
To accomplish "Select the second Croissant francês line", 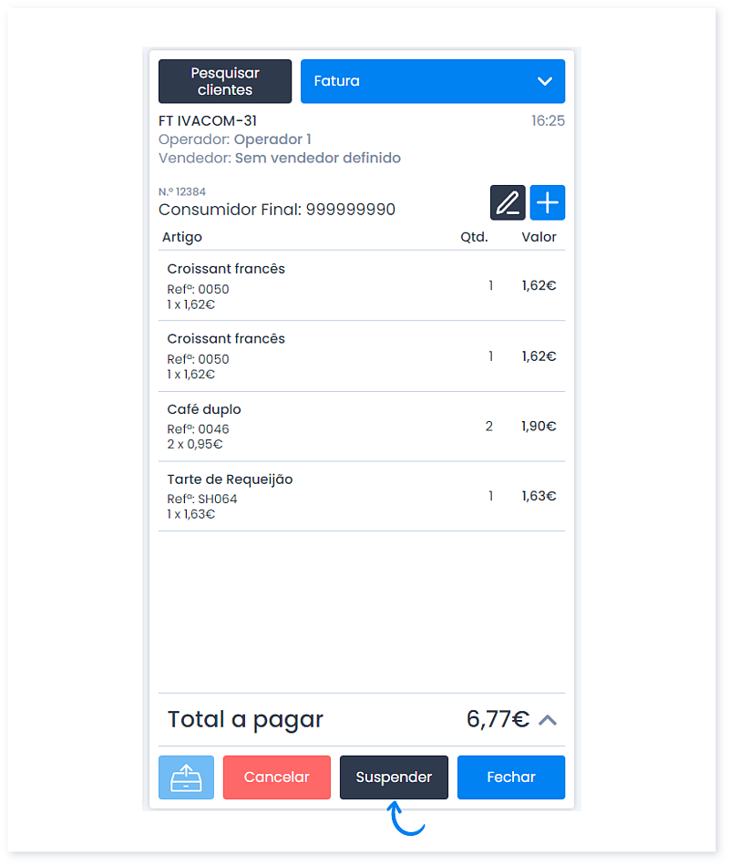I will pyautogui.click(x=362, y=355).
